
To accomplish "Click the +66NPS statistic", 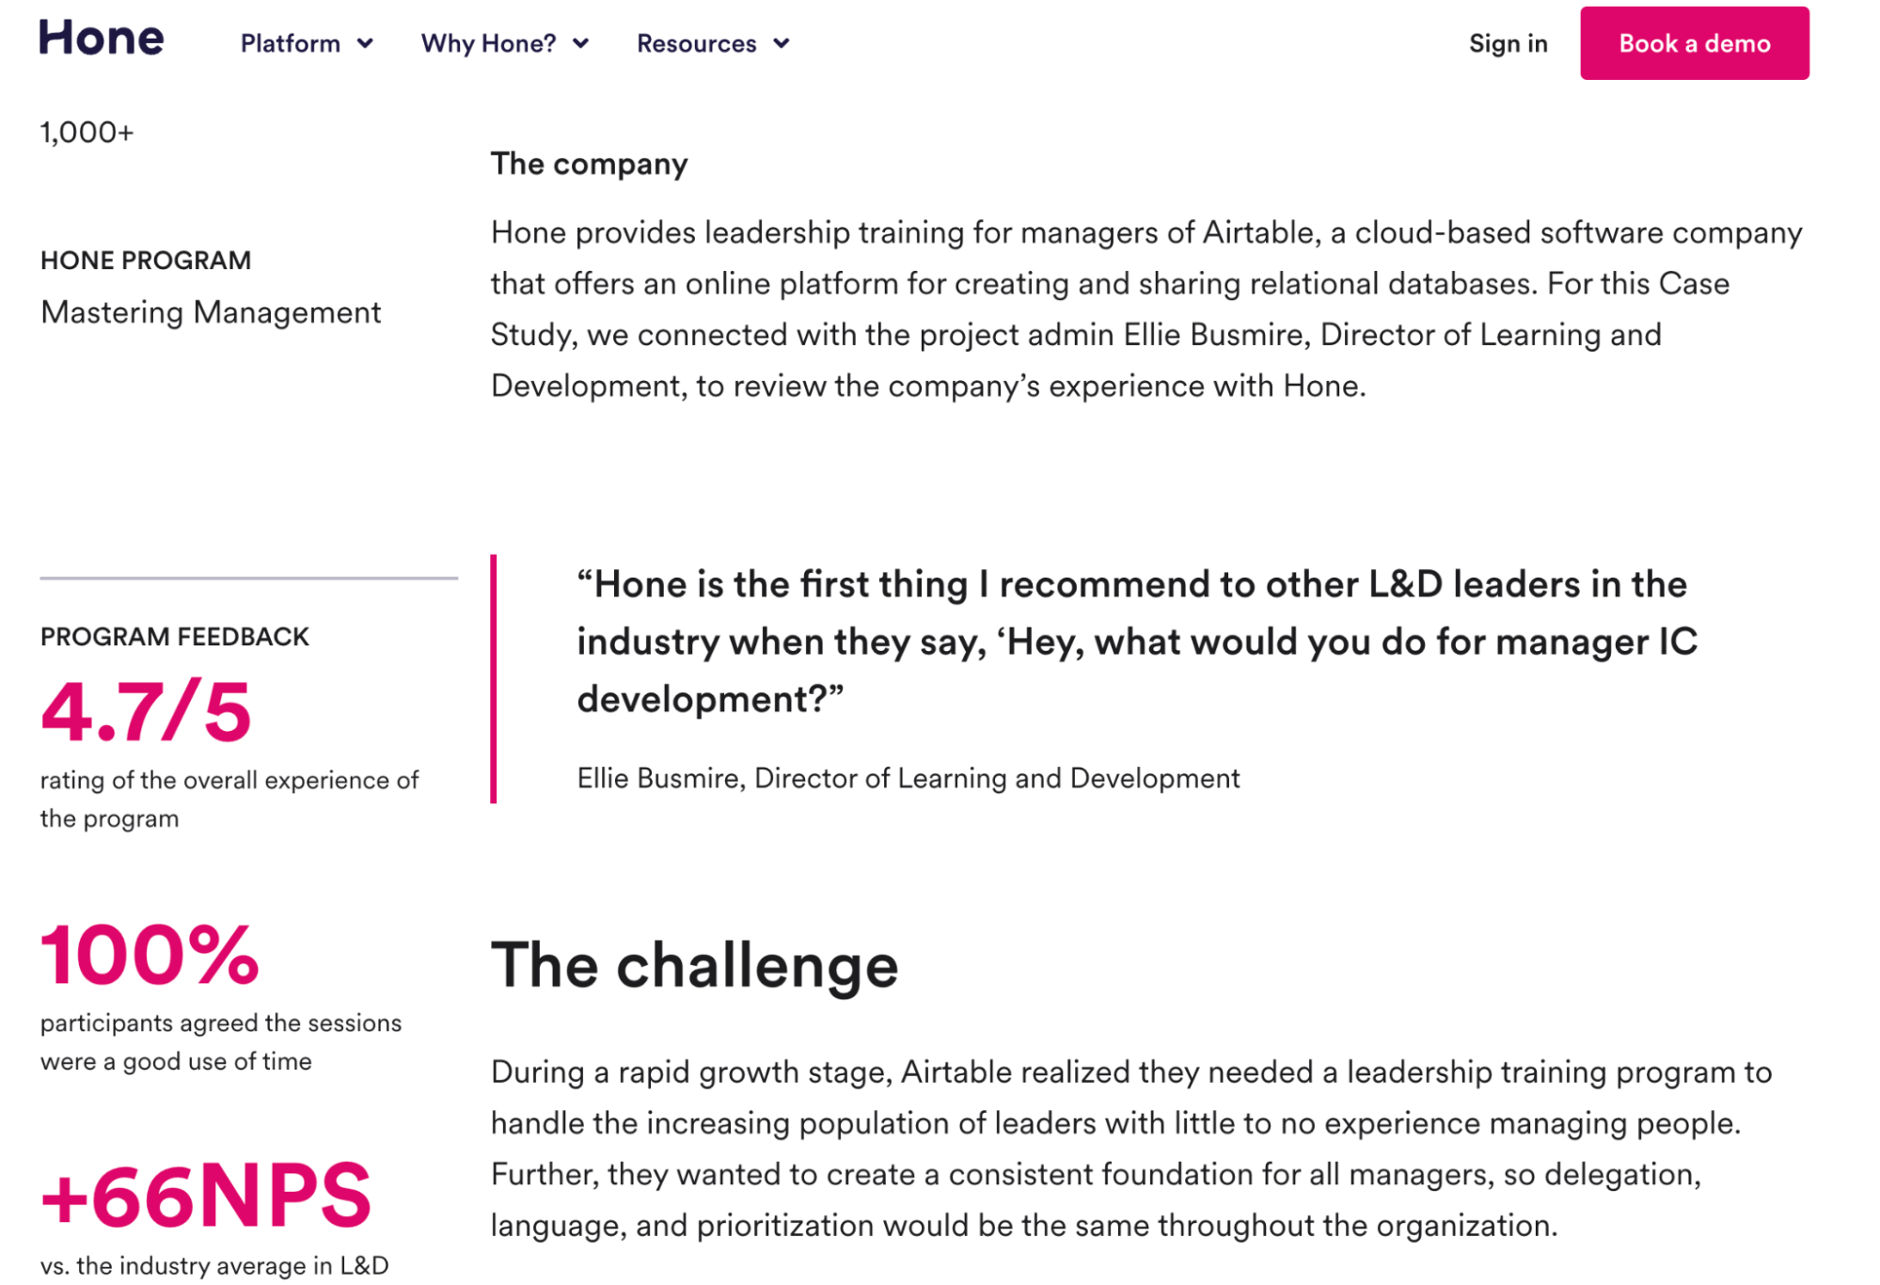I will point(205,1196).
